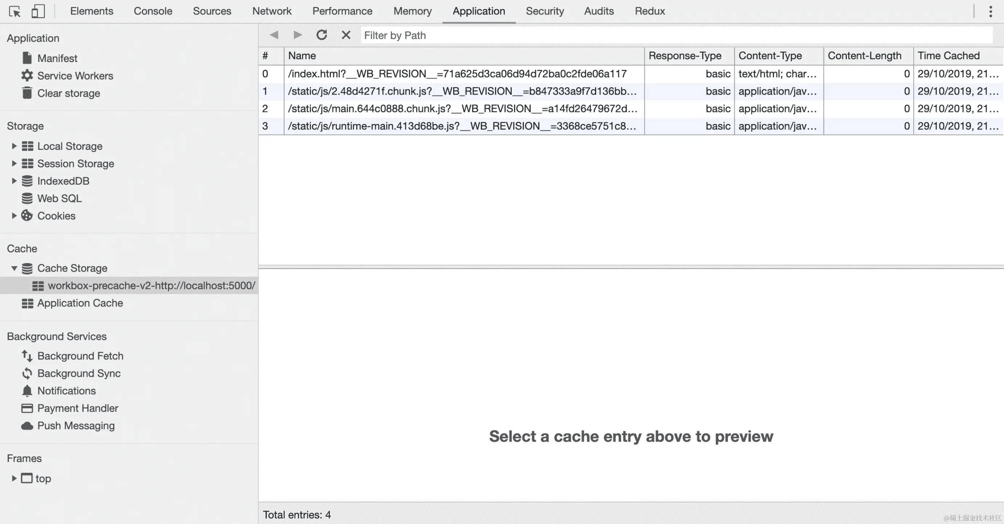
Task: Click the refresh cache icon
Action: pos(321,35)
